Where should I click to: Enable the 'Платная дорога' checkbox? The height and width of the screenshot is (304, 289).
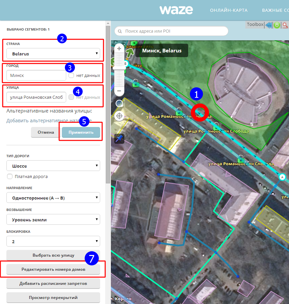[x=10, y=176]
